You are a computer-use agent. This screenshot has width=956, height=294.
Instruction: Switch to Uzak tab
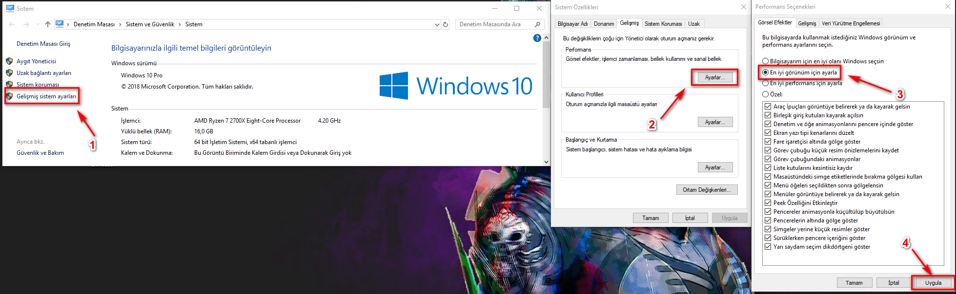(x=693, y=24)
